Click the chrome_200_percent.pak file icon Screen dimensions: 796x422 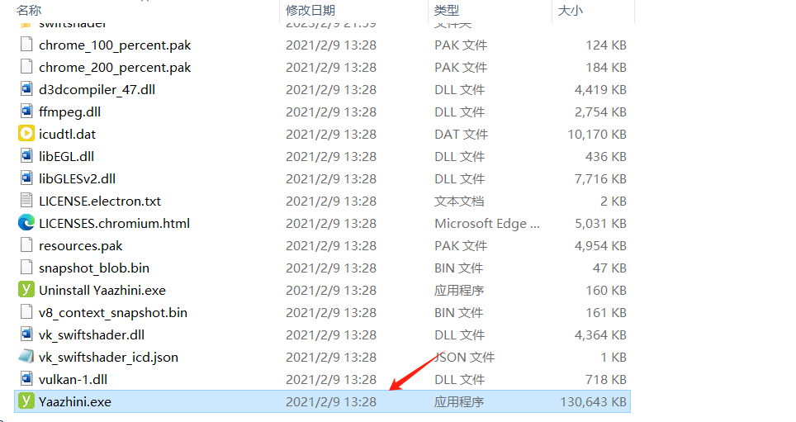[x=26, y=67]
